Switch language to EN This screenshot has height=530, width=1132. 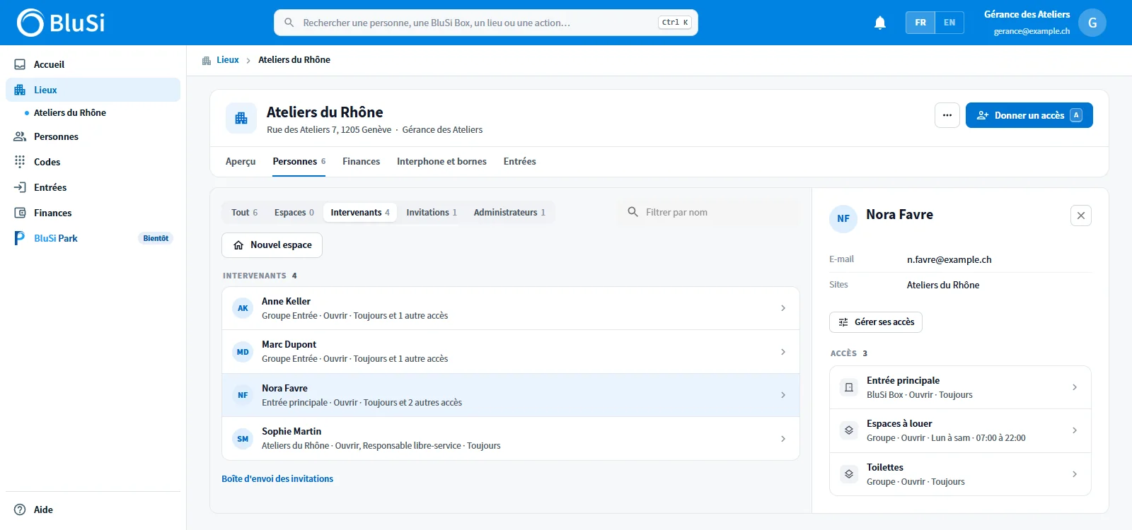949,23
